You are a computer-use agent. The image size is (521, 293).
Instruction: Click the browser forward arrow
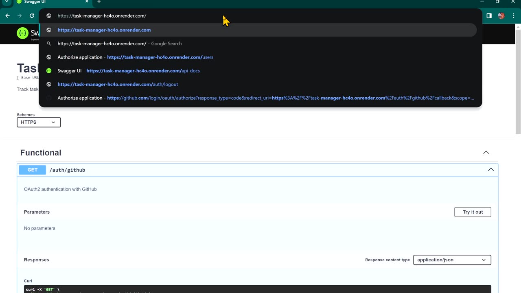(x=20, y=16)
